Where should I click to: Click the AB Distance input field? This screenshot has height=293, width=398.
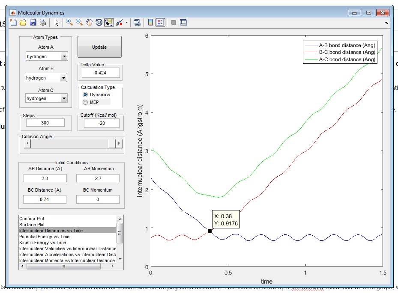[45, 178]
